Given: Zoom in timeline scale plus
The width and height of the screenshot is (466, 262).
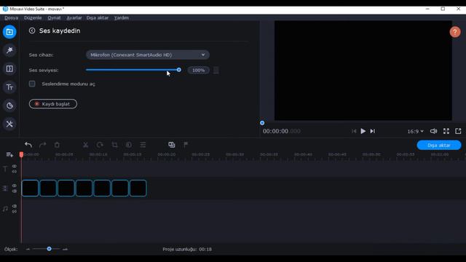Looking at the screenshot, I should [x=65, y=249].
